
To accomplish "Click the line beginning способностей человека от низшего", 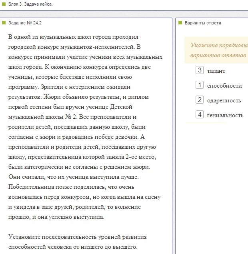I will 73,247.
